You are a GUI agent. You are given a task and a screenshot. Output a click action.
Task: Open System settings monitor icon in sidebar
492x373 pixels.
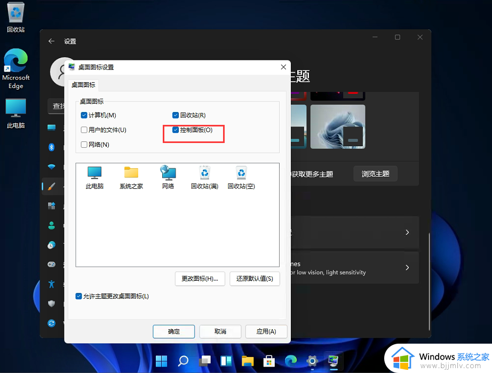point(51,128)
